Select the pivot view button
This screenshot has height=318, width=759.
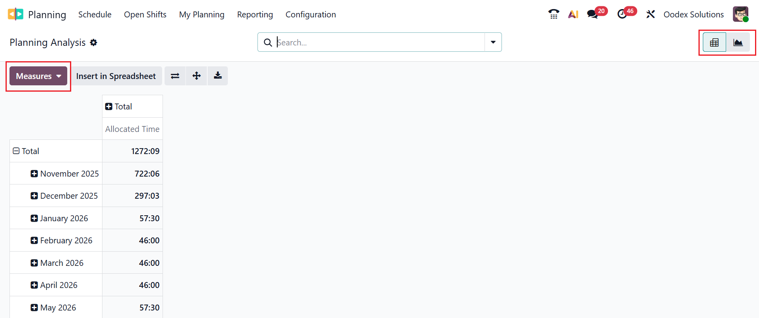[x=714, y=42]
